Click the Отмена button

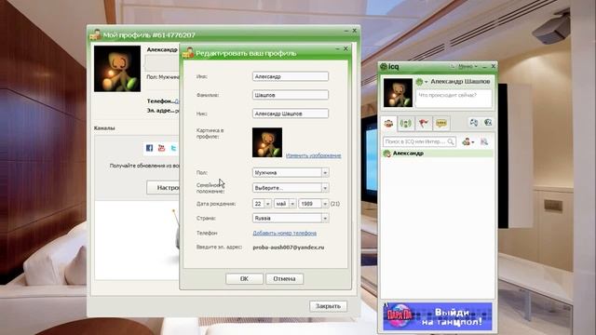tap(284, 279)
